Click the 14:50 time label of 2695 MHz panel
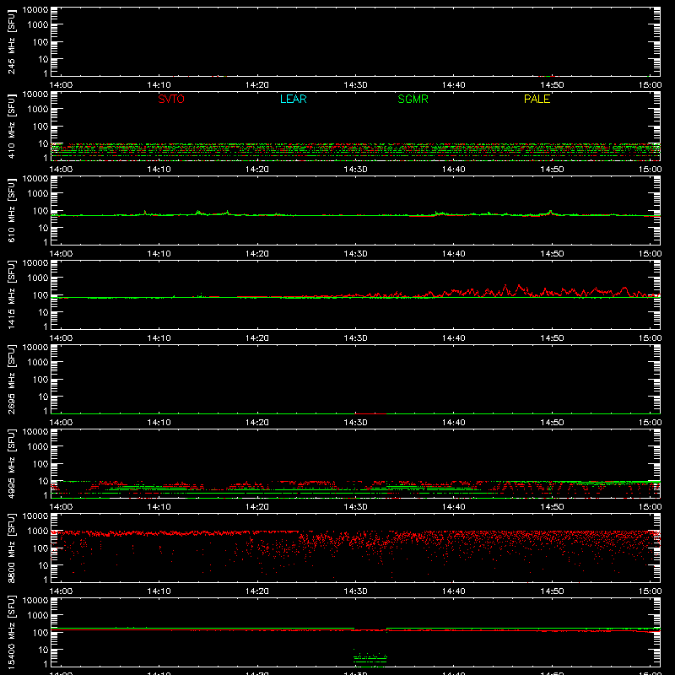 tap(552, 423)
